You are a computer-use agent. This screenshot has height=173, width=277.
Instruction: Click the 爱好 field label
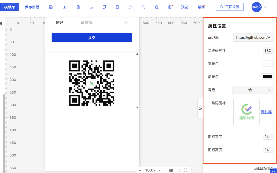point(59,23)
